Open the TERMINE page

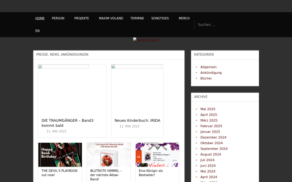click(137, 18)
